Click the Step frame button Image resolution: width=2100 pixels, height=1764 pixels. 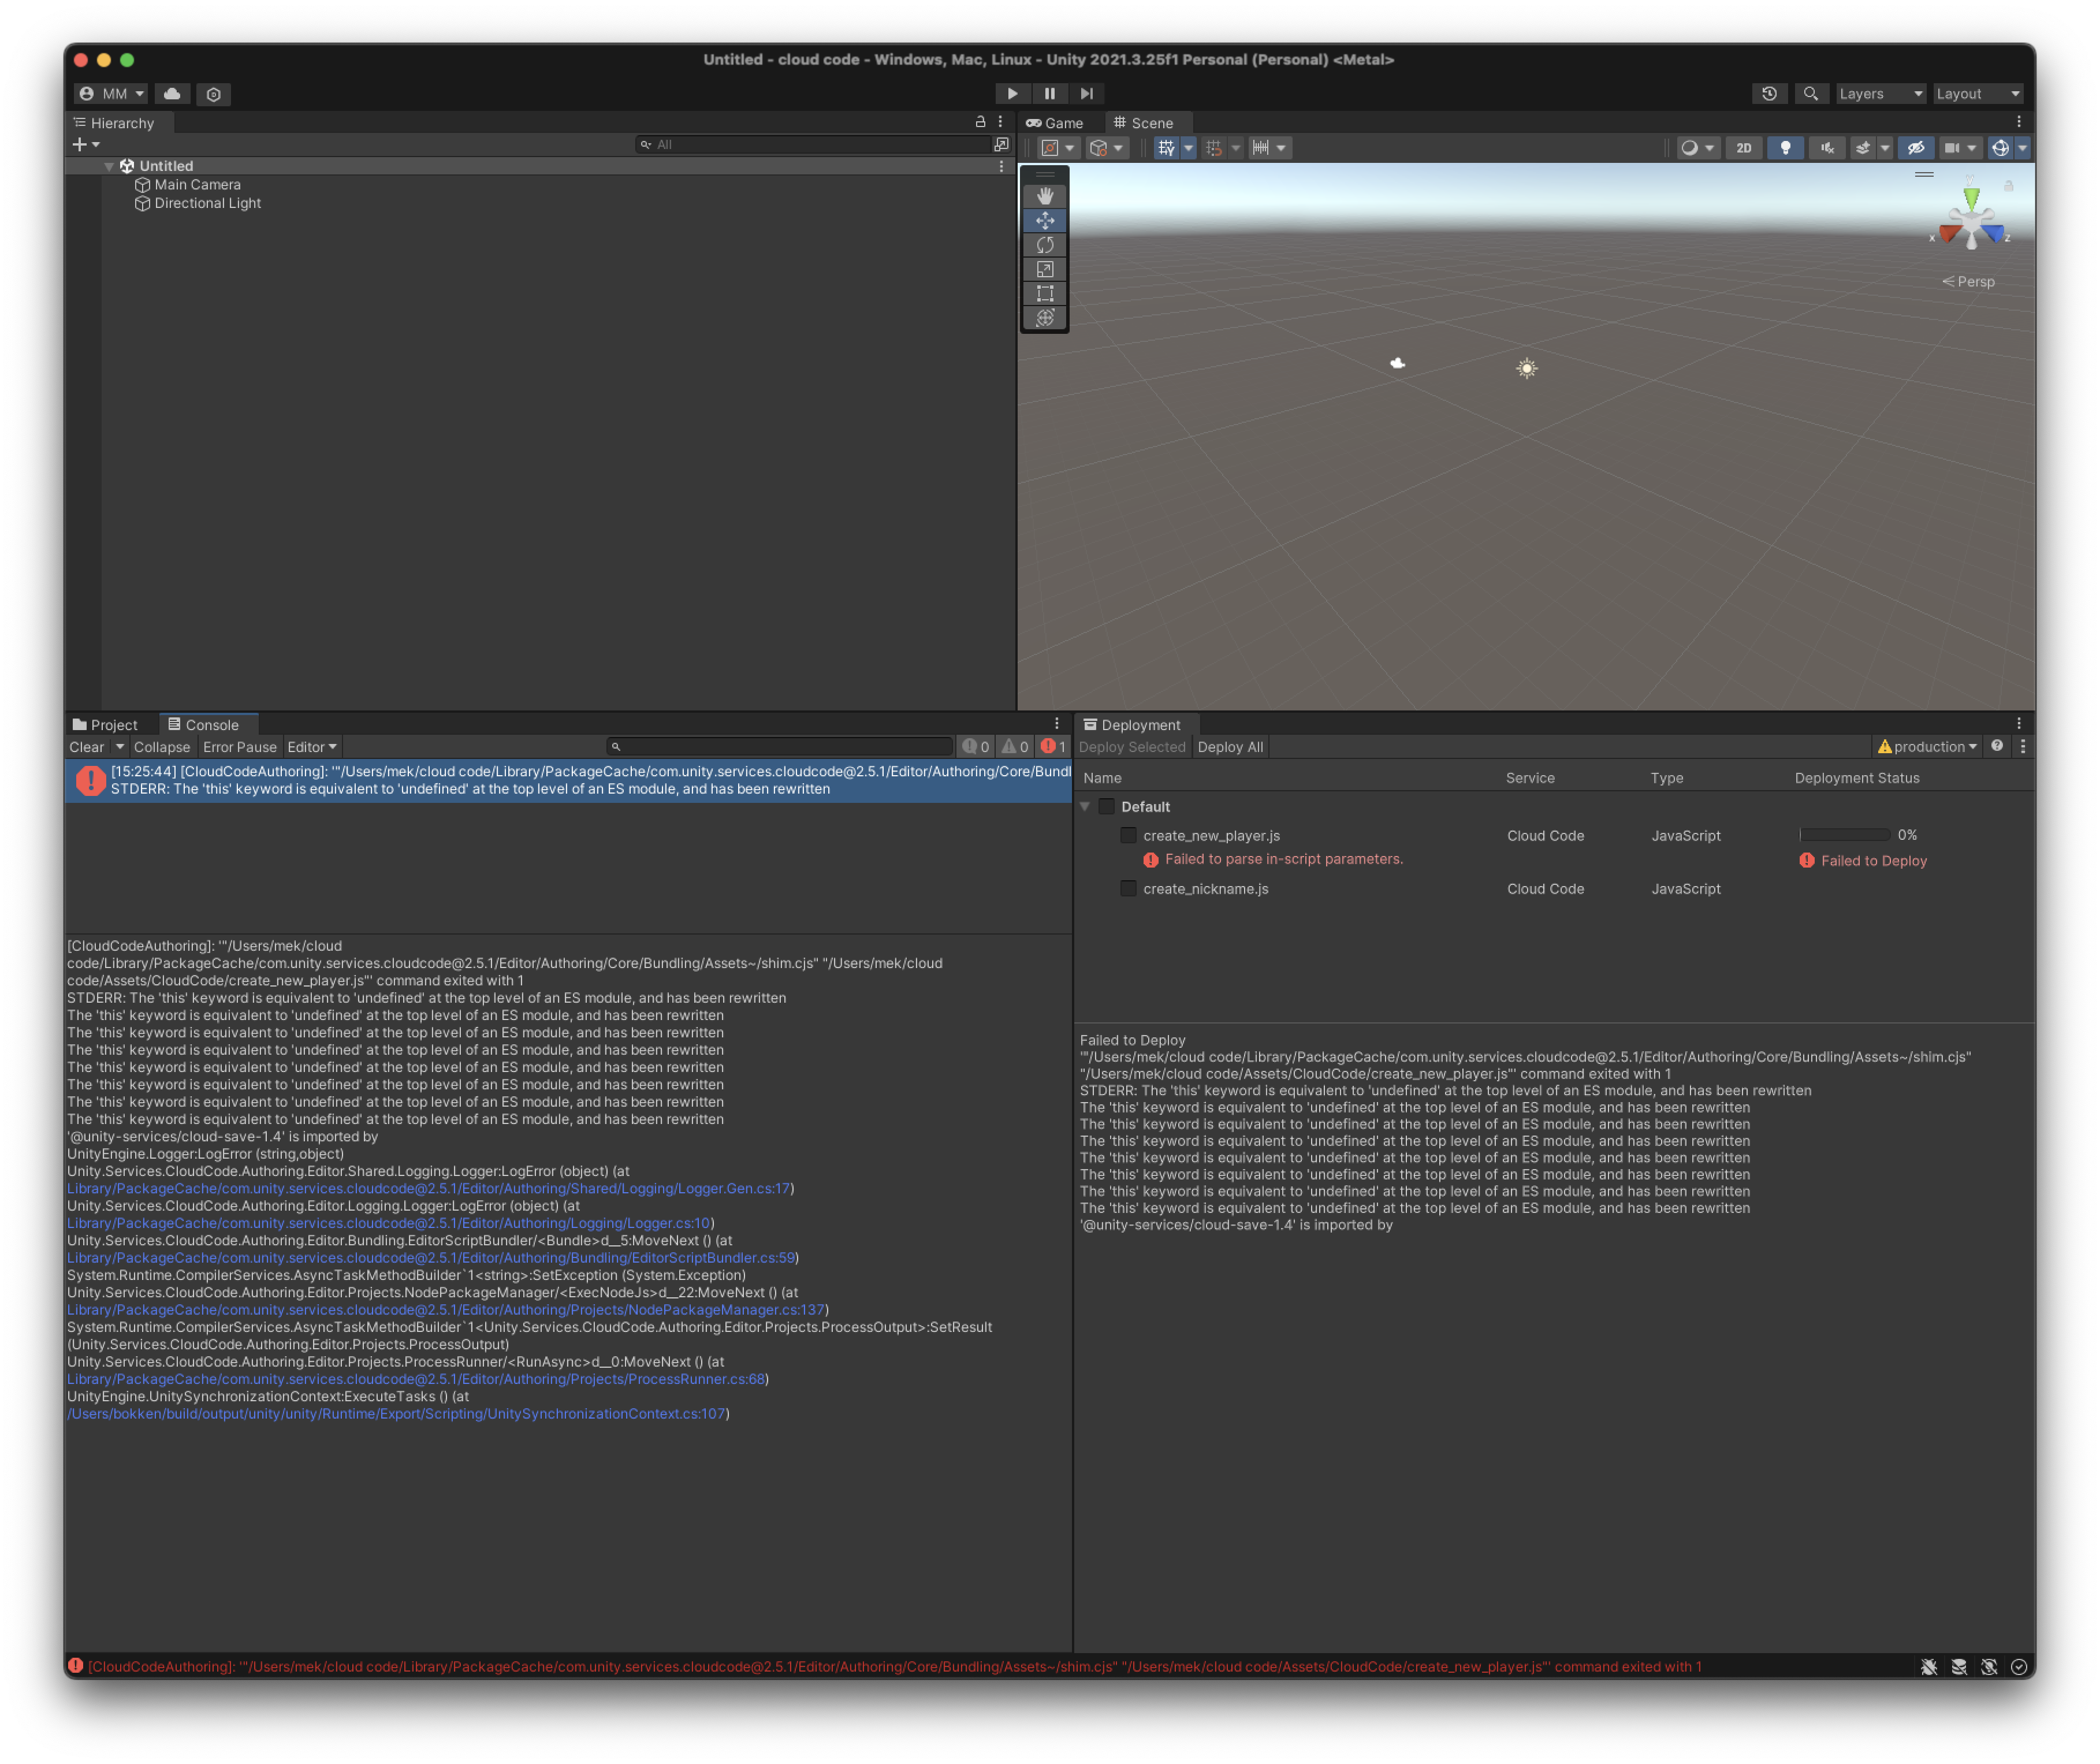(x=1086, y=93)
